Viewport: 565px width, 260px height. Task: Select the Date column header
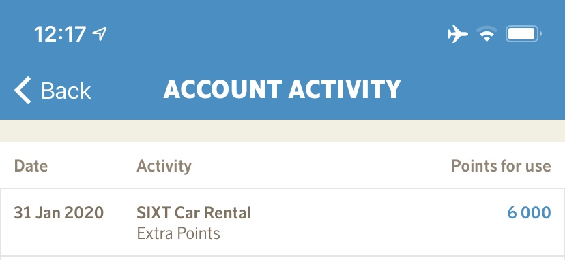[31, 166]
